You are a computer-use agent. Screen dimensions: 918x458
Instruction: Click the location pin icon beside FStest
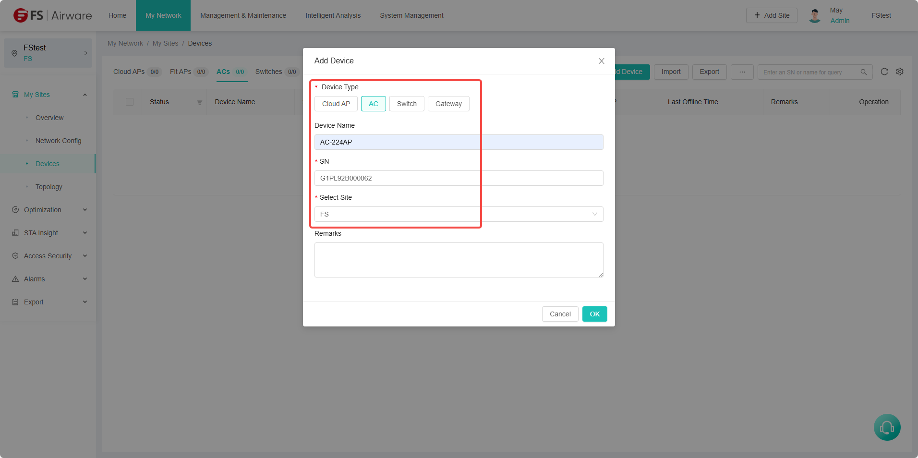pos(14,53)
